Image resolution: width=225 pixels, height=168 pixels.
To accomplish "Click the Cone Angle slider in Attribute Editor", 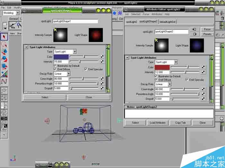I will click(x=185, y=89).
